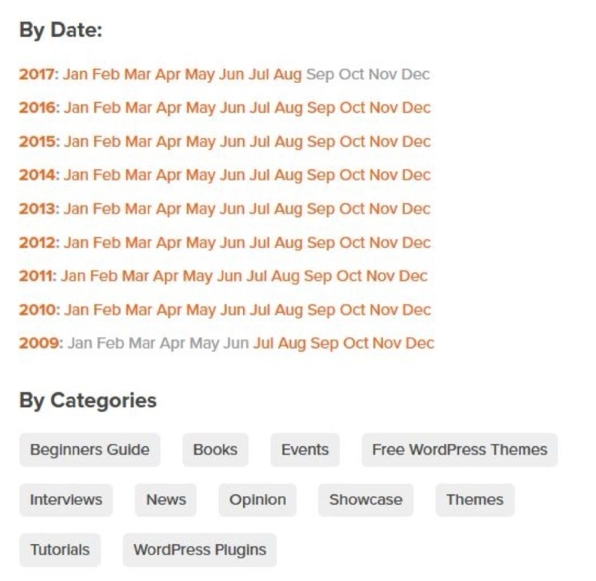View the Events category
This screenshot has width=596, height=581.
304,450
